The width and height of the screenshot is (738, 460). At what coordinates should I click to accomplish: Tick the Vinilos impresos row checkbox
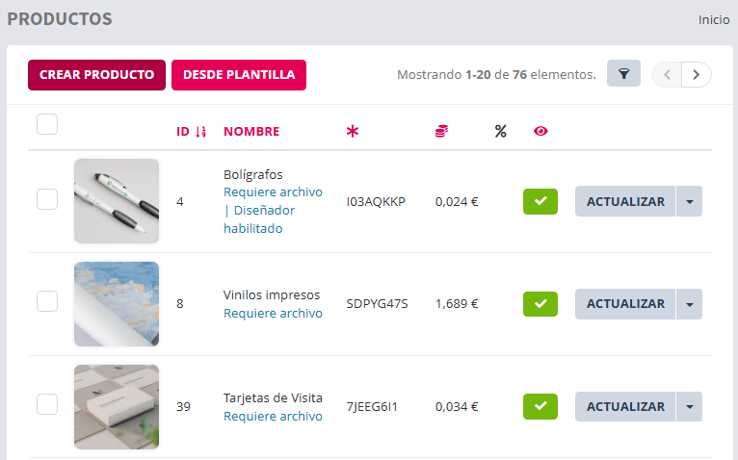(x=47, y=301)
